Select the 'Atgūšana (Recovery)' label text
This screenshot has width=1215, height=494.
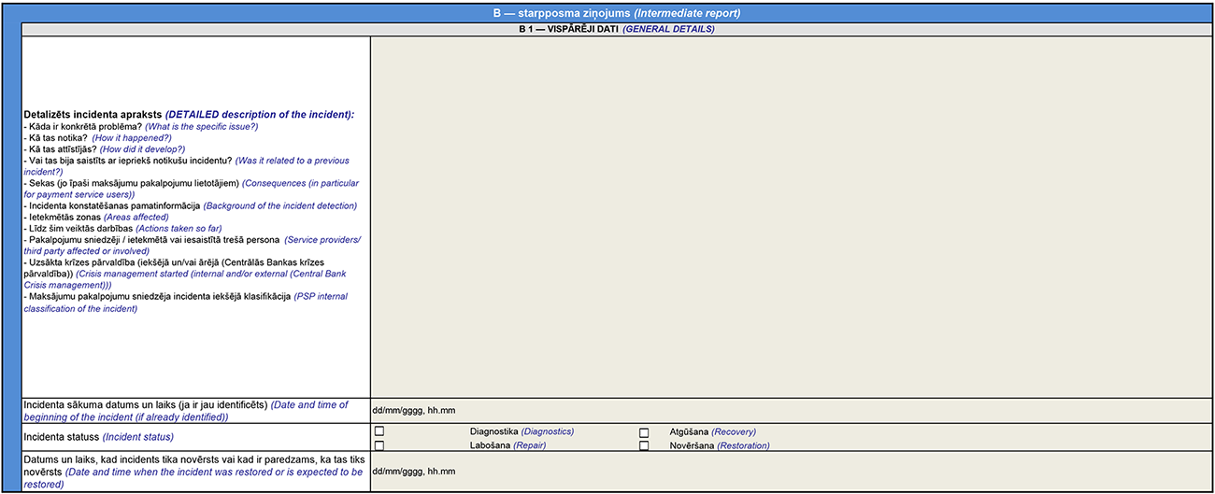(712, 431)
